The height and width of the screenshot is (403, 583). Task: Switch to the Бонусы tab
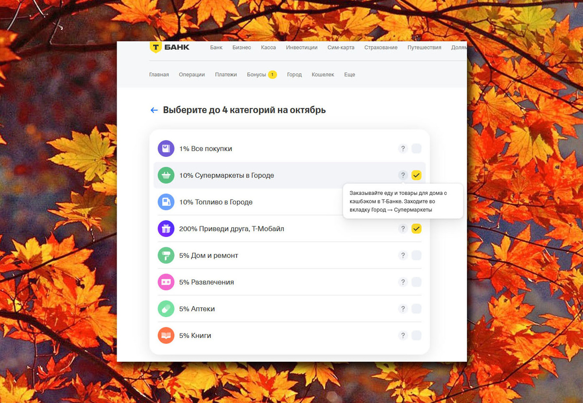[257, 75]
